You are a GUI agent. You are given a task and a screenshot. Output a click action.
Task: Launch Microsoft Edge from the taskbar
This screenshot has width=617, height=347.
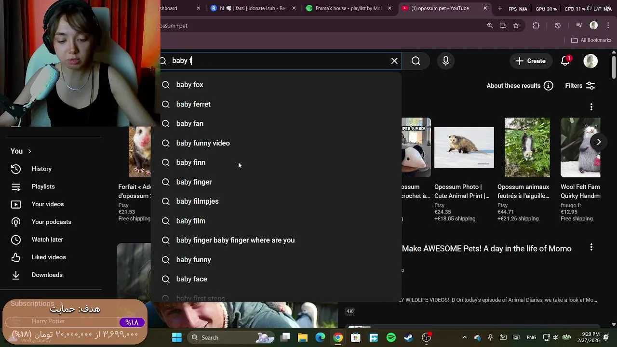click(x=321, y=337)
